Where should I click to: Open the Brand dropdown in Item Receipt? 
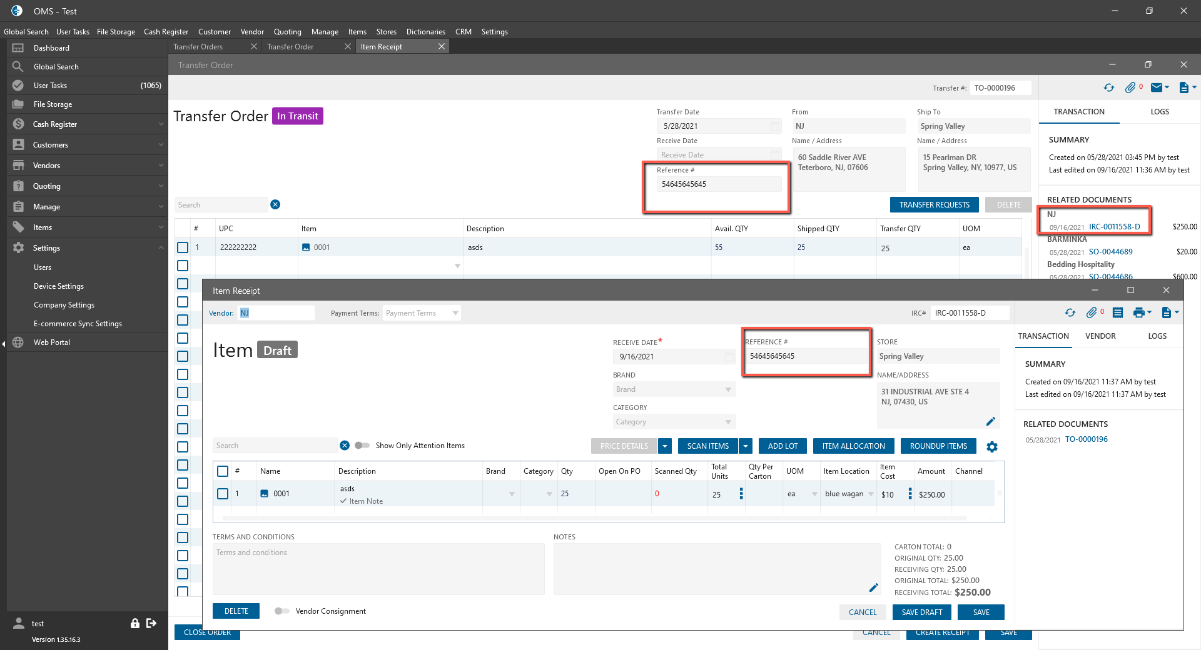pos(728,389)
